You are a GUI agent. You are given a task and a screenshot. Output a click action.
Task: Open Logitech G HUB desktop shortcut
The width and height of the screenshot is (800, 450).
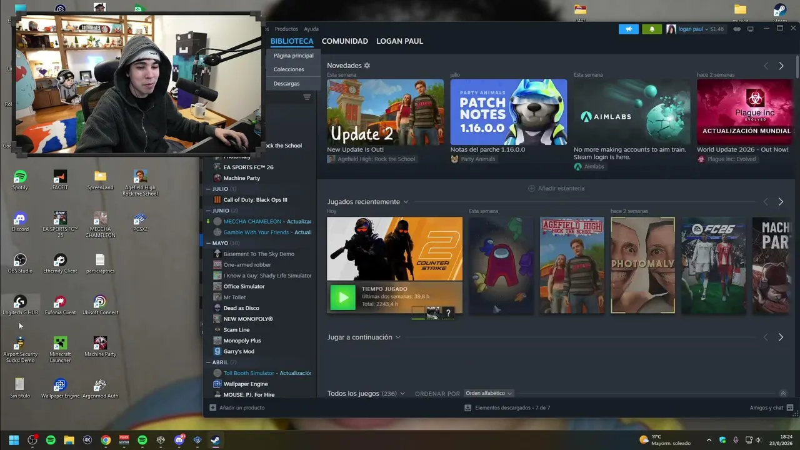click(x=20, y=306)
